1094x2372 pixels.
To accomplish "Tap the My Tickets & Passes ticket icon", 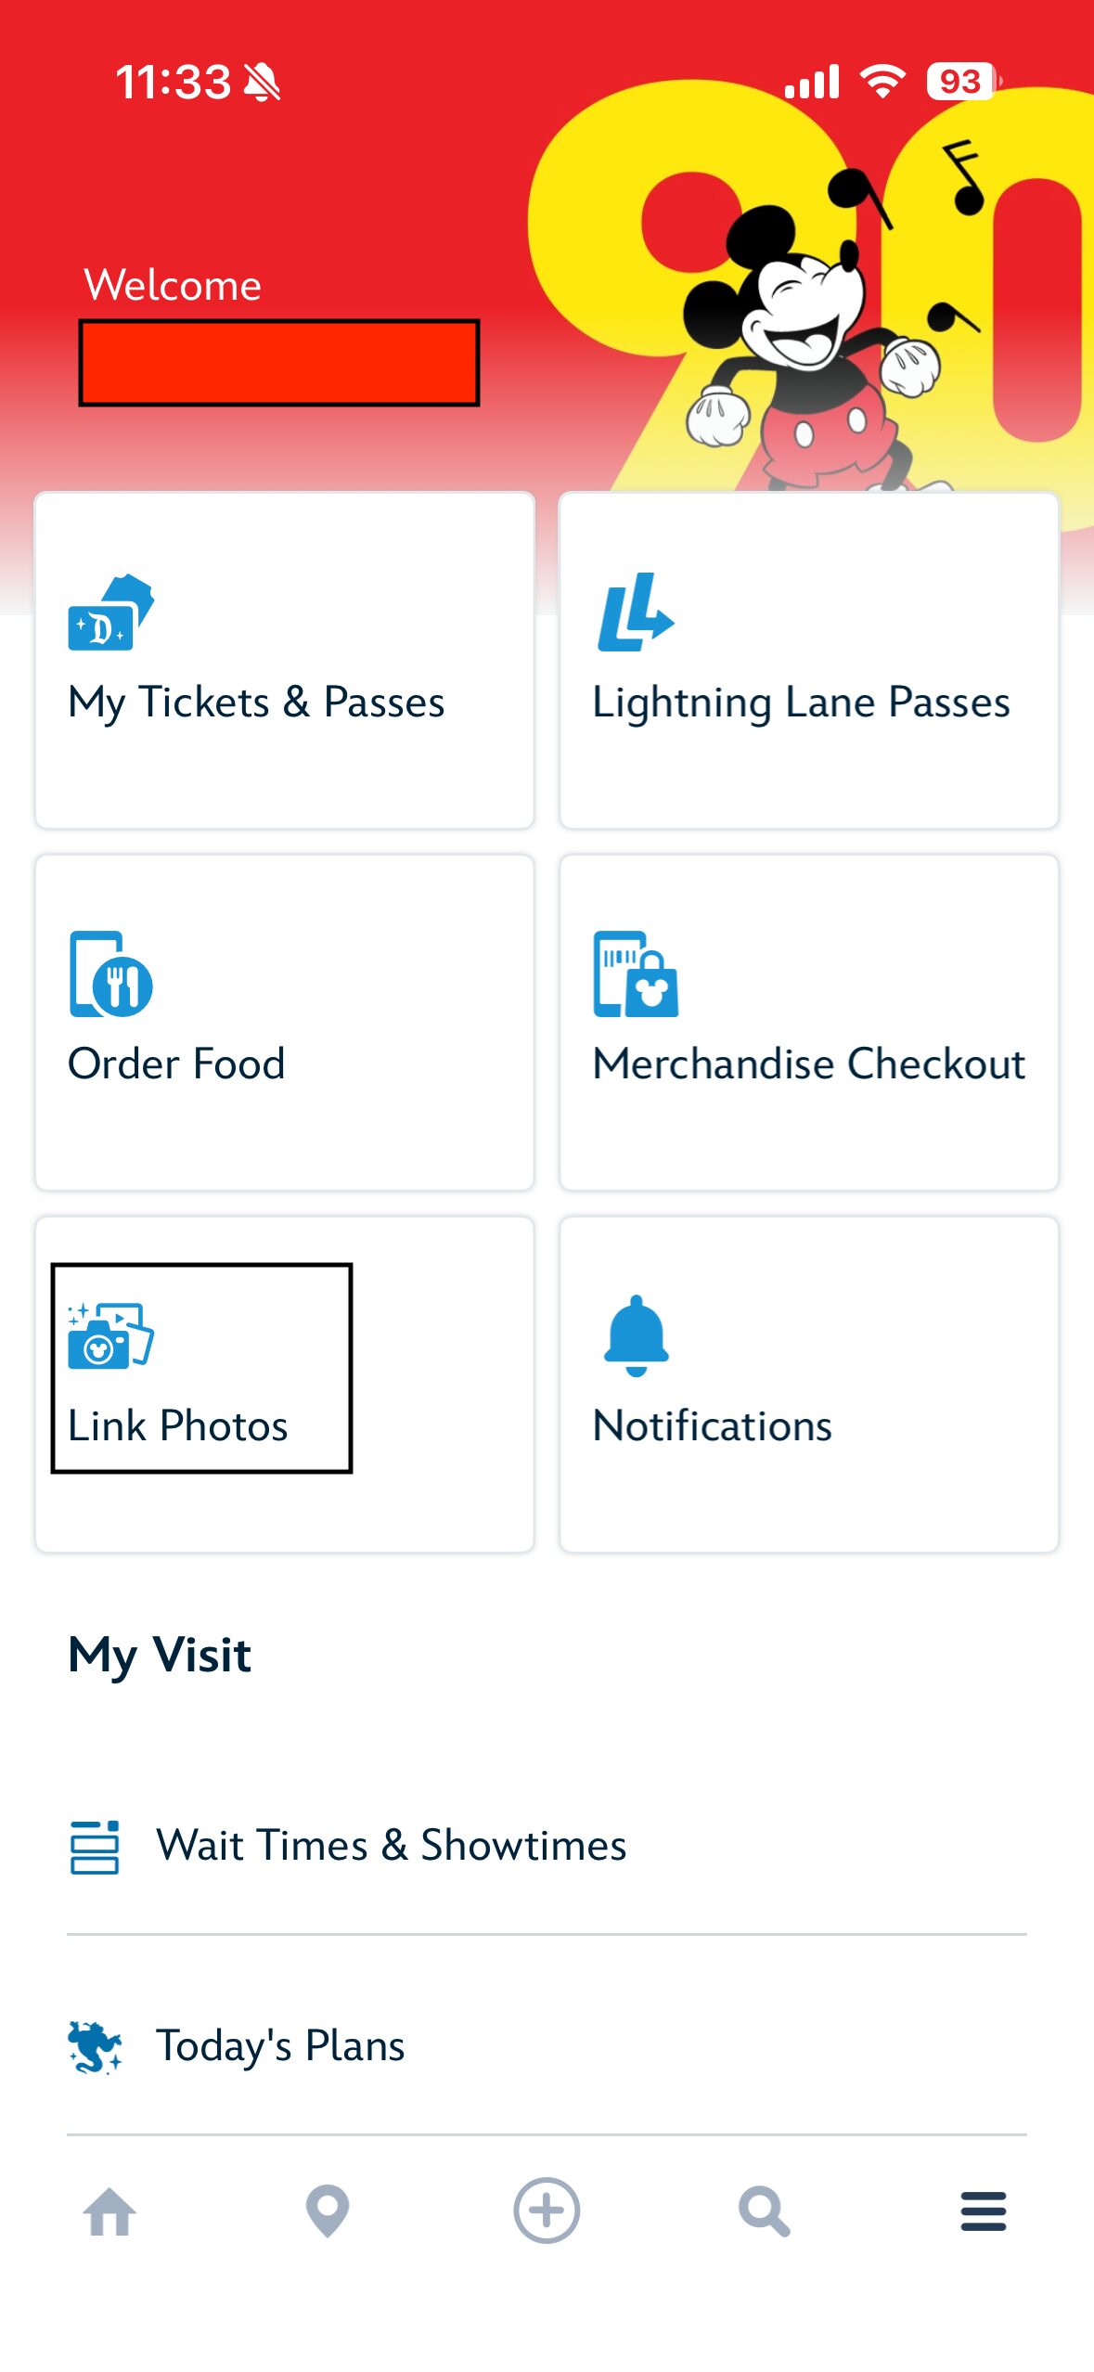I will pos(110,612).
